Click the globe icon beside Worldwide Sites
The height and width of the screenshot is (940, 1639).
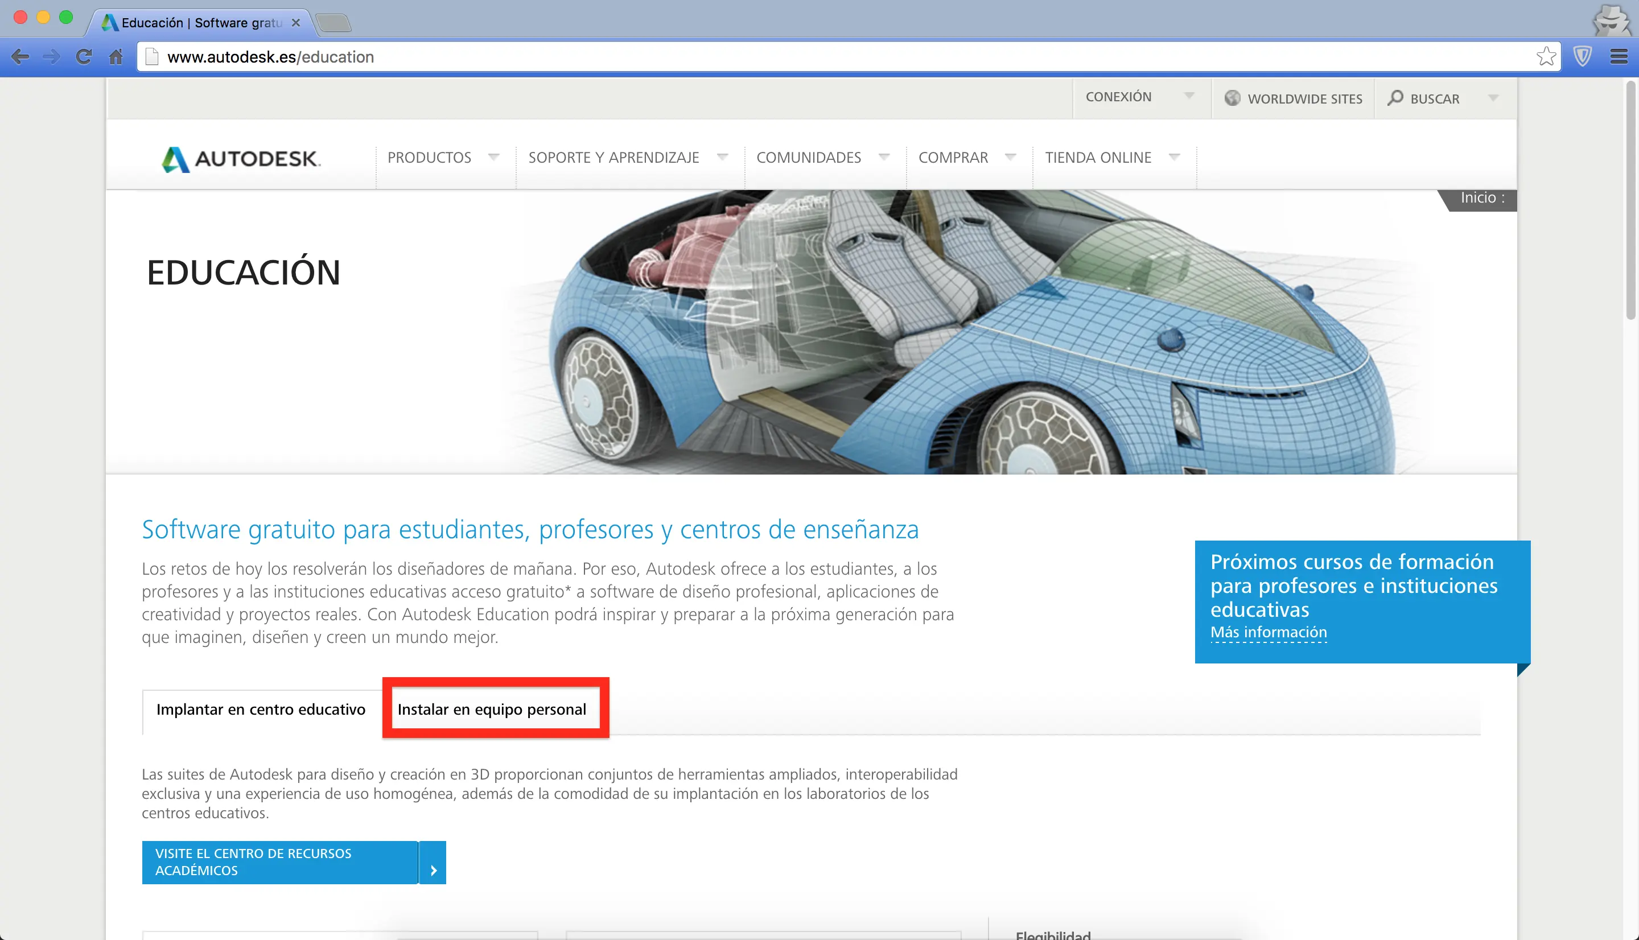click(x=1232, y=98)
